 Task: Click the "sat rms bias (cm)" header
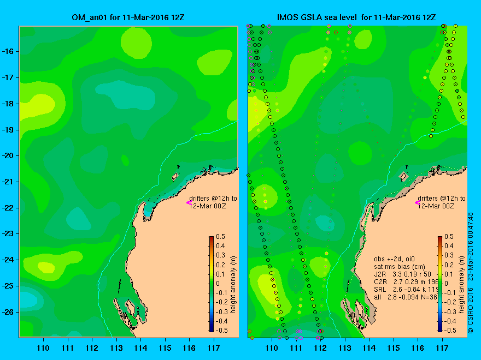400,267
